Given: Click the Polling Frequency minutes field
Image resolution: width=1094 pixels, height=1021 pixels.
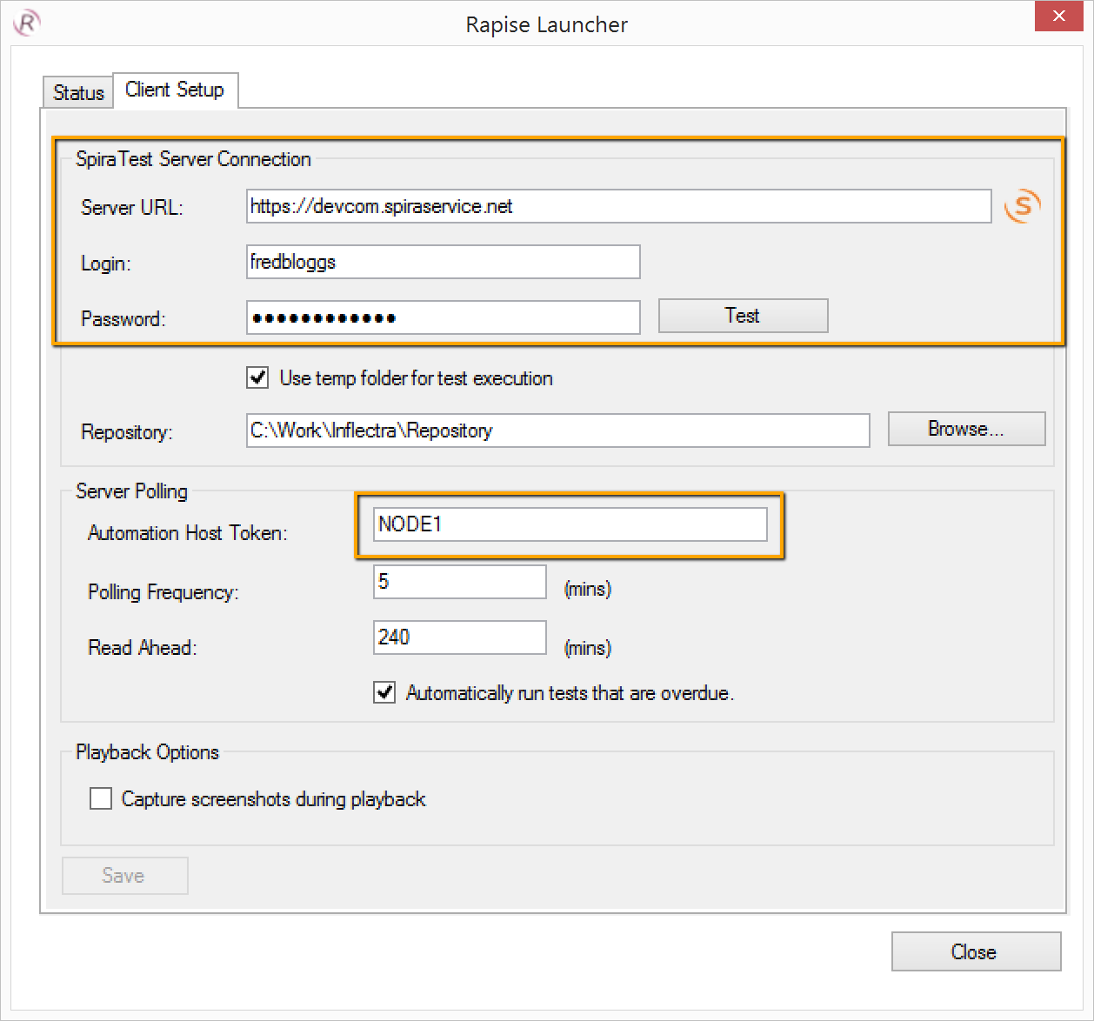Looking at the screenshot, I should point(459,582).
